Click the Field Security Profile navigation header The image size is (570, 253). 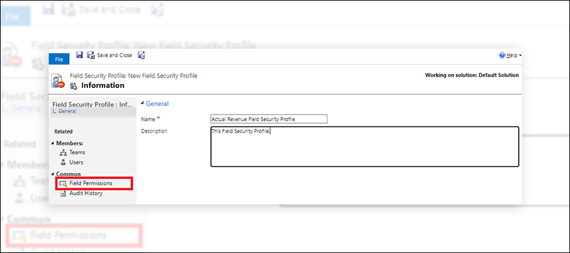(92, 104)
